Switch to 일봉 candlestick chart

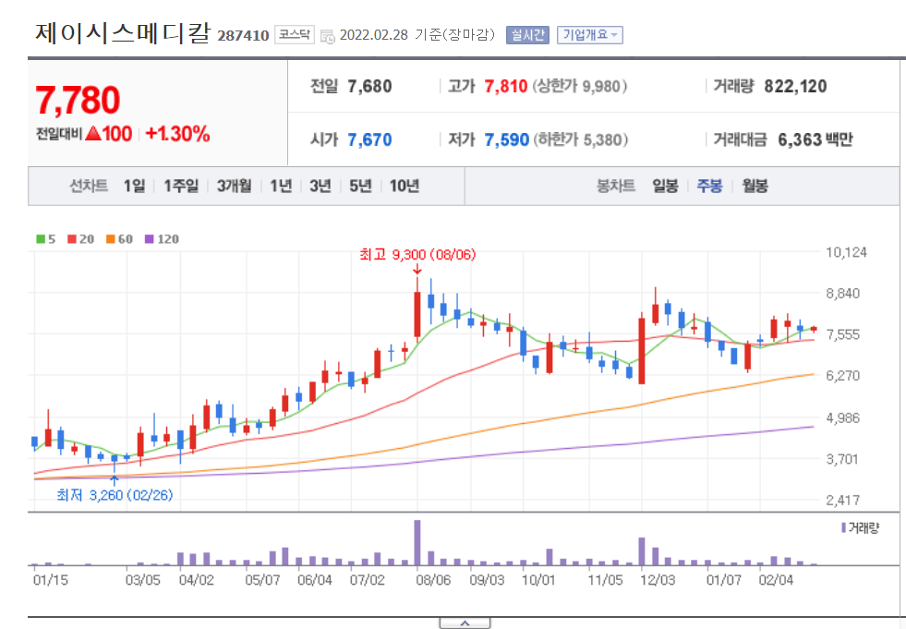(665, 186)
